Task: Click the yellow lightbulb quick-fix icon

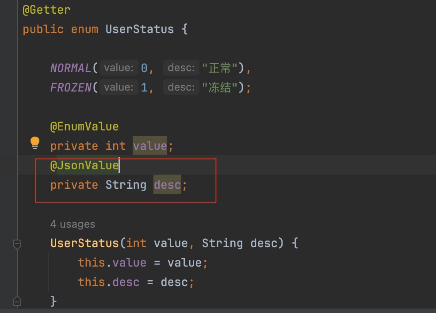Action: (34, 142)
